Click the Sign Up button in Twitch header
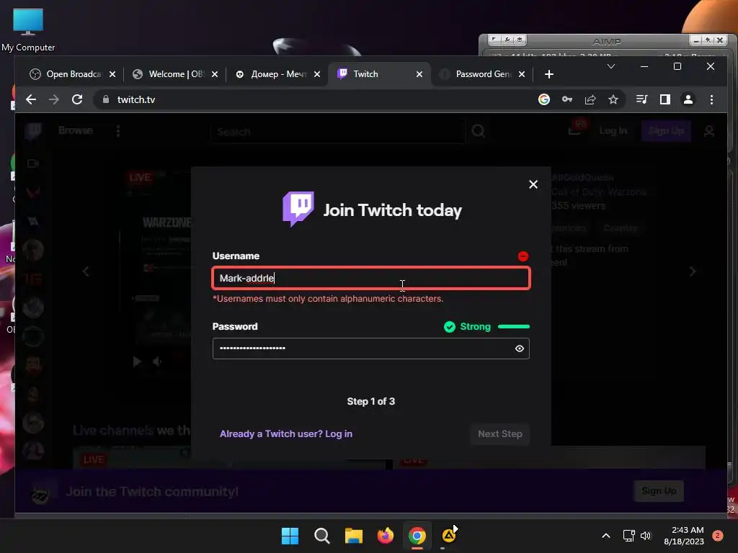Viewport: 738px width, 553px height. pos(666,131)
